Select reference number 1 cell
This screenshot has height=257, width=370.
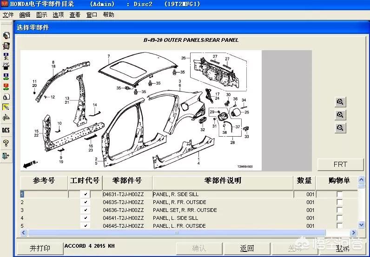coord(44,194)
